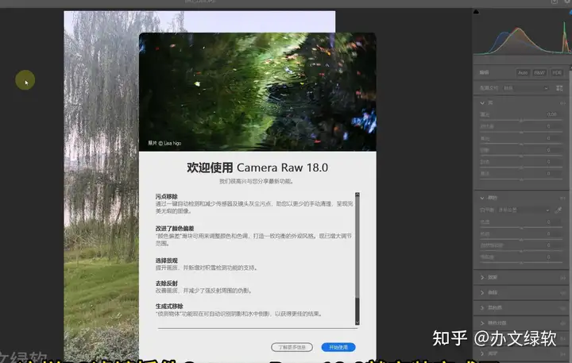Click the welcome dialog banner photo
572x363 pixels.
[257, 91]
